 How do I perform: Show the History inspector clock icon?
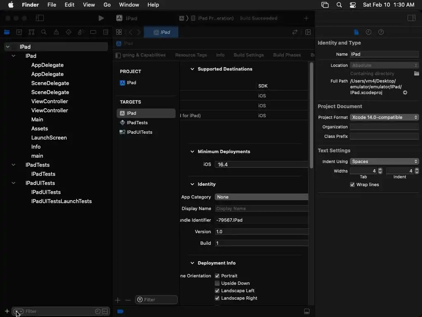(x=369, y=32)
